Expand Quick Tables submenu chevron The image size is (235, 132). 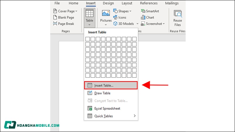[x=135, y=116]
